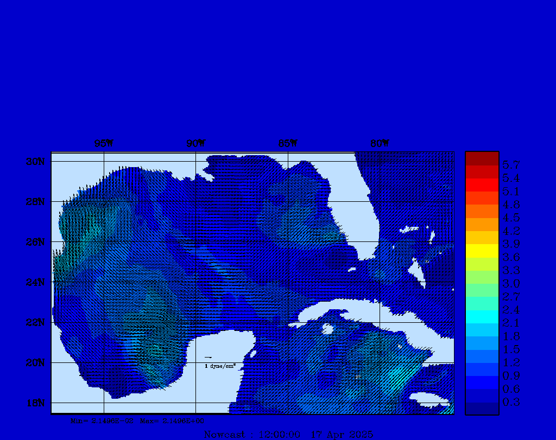Click the orange color band near 4.2
The width and height of the screenshot is (556, 440).
click(482, 224)
